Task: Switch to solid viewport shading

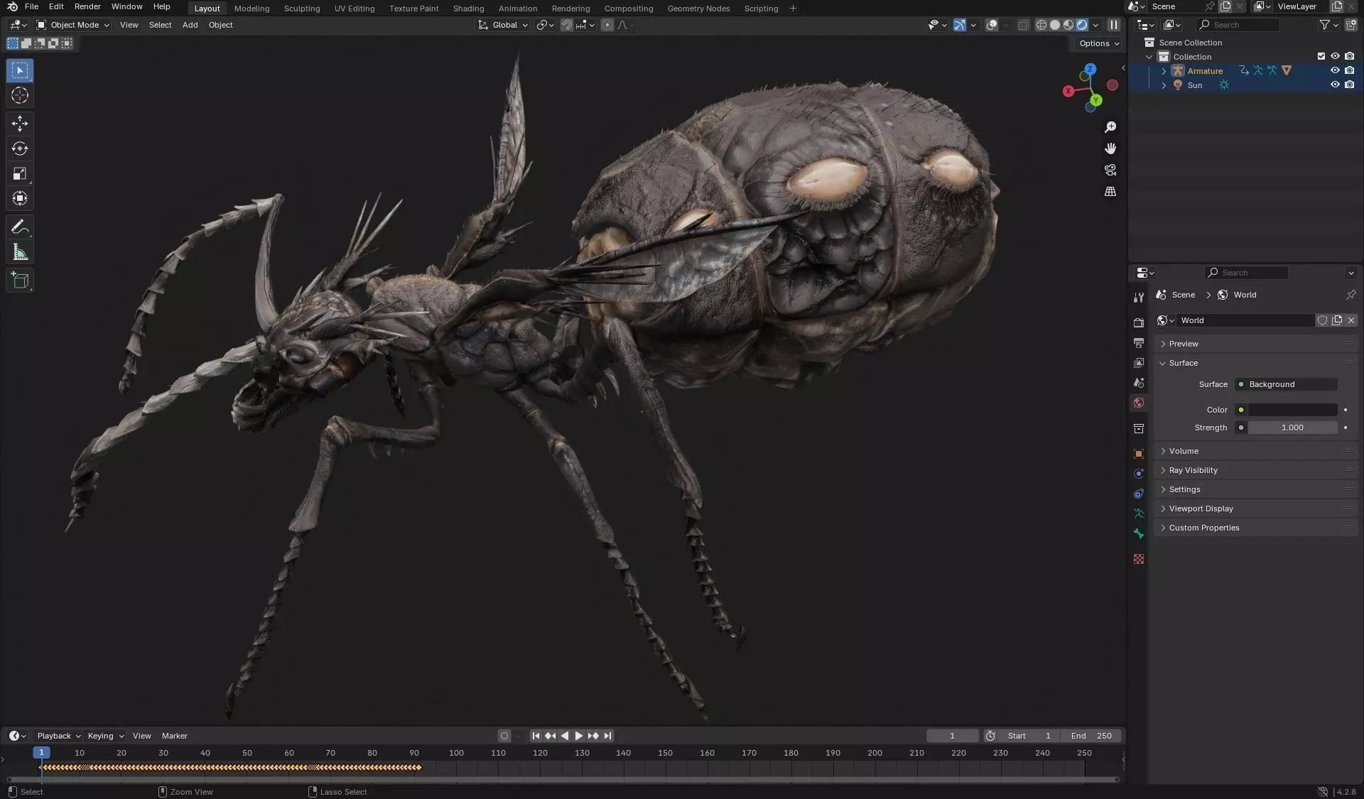Action: pyautogui.click(x=1055, y=25)
